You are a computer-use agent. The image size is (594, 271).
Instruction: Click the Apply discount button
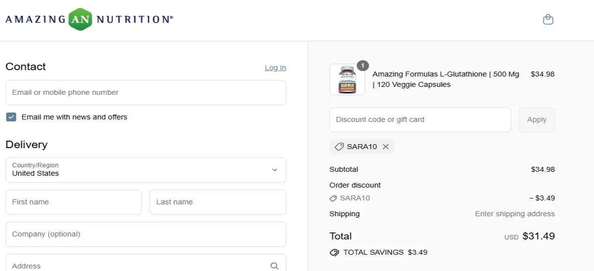coord(537,119)
